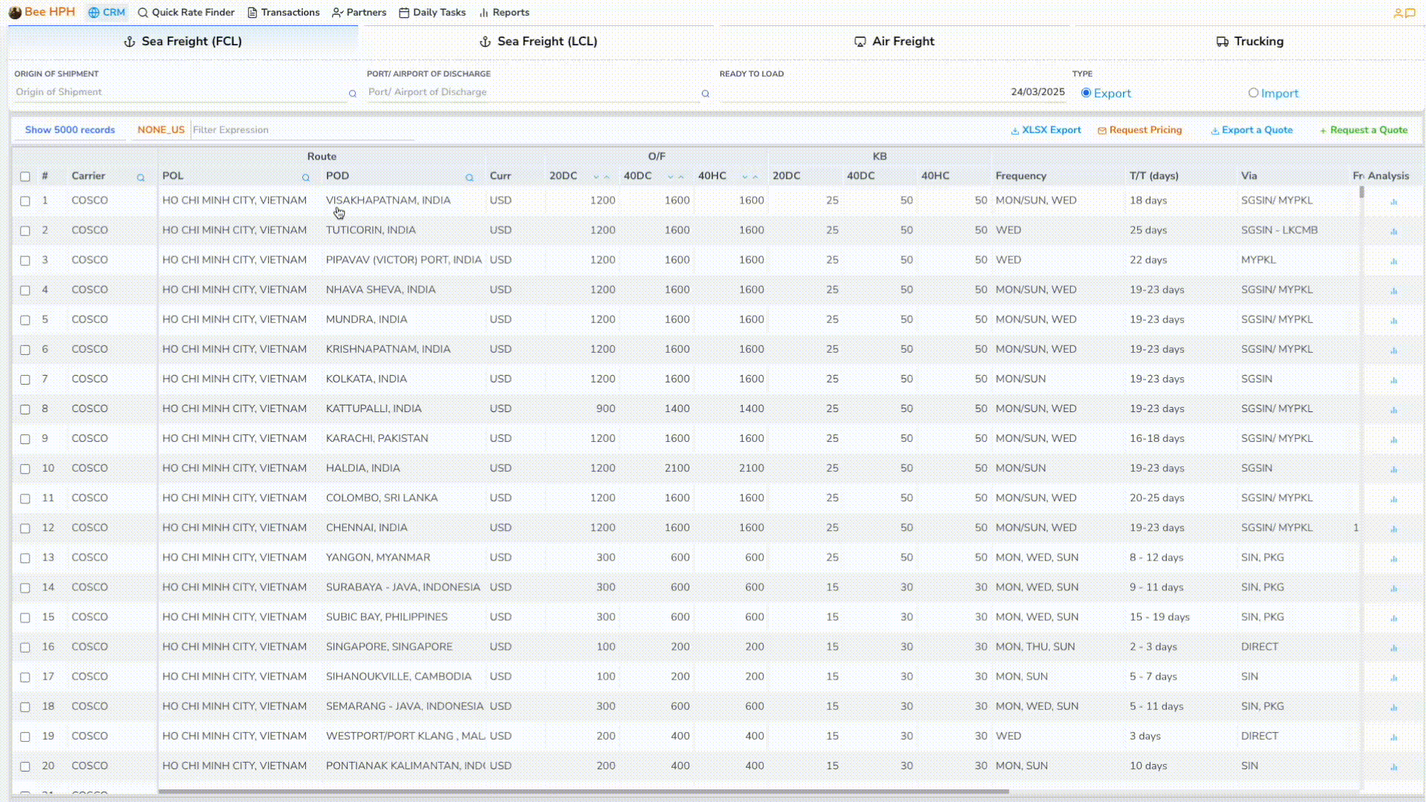
Task: Sort O/F 40HC column descending arrow
Action: 745,177
